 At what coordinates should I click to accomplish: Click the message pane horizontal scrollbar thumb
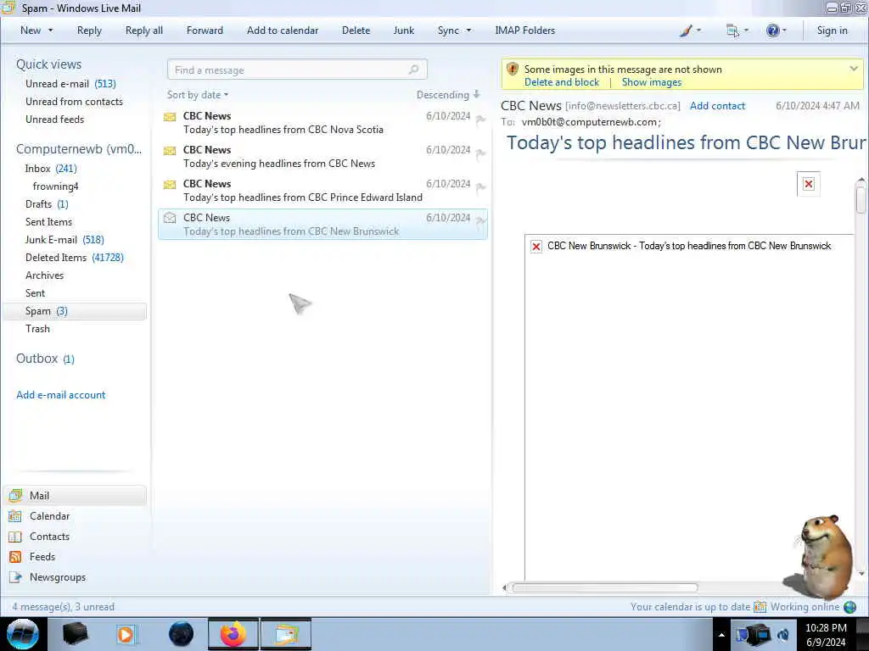(x=604, y=588)
